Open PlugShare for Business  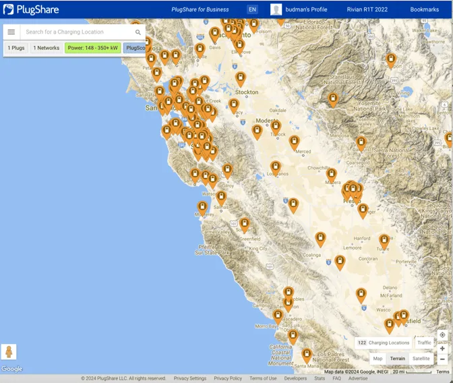[x=200, y=9]
